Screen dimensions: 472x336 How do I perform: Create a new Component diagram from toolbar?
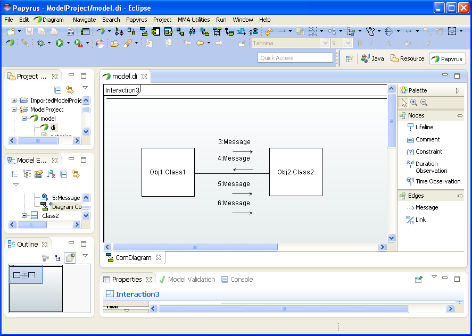156,31
